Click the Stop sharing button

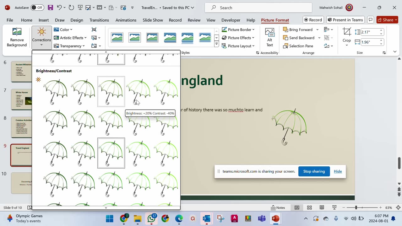coord(314,171)
